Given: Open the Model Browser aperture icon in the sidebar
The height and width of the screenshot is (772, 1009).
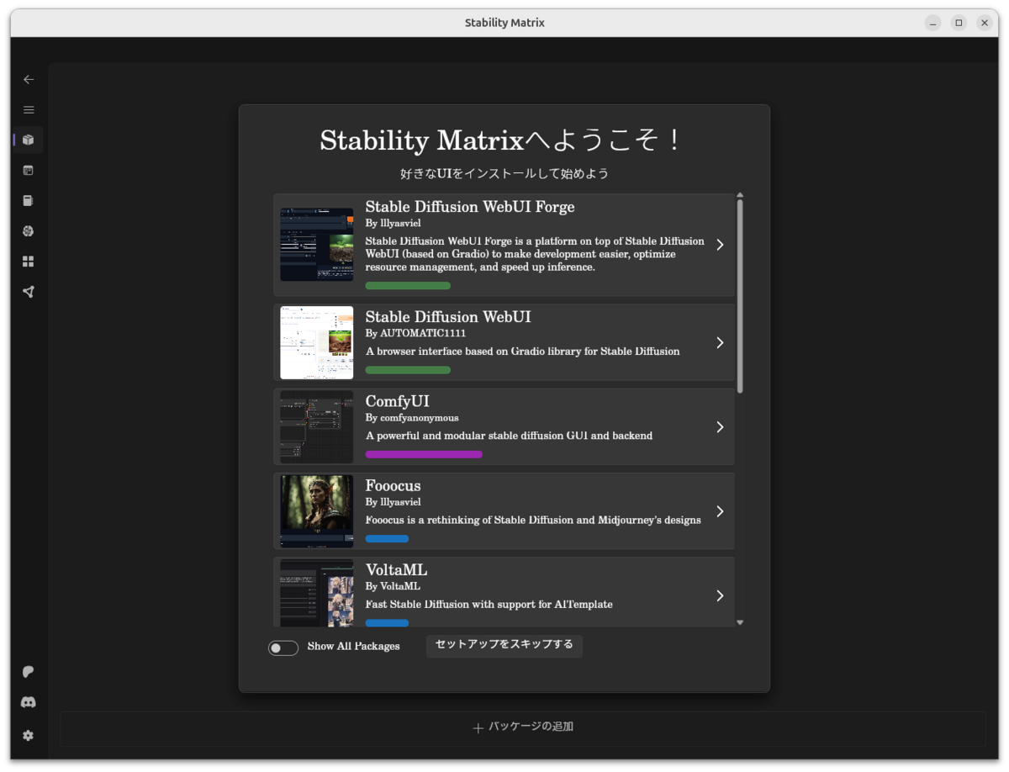Looking at the screenshot, I should click(29, 231).
